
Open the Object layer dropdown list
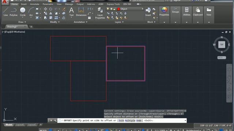coord(142,9)
